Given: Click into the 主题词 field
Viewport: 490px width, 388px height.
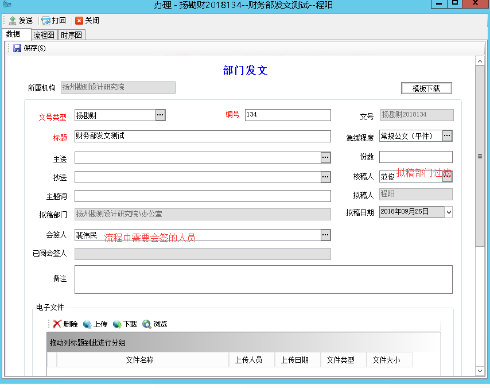Looking at the screenshot, I should [x=203, y=196].
